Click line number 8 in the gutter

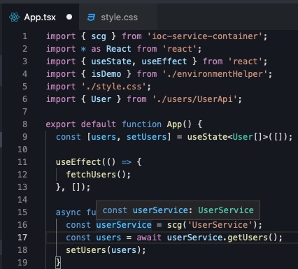[24, 124]
